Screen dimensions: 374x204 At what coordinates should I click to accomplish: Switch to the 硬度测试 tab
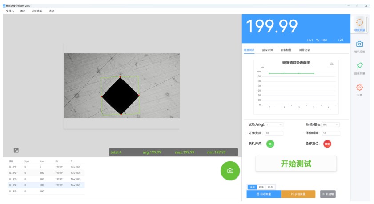click(x=249, y=50)
